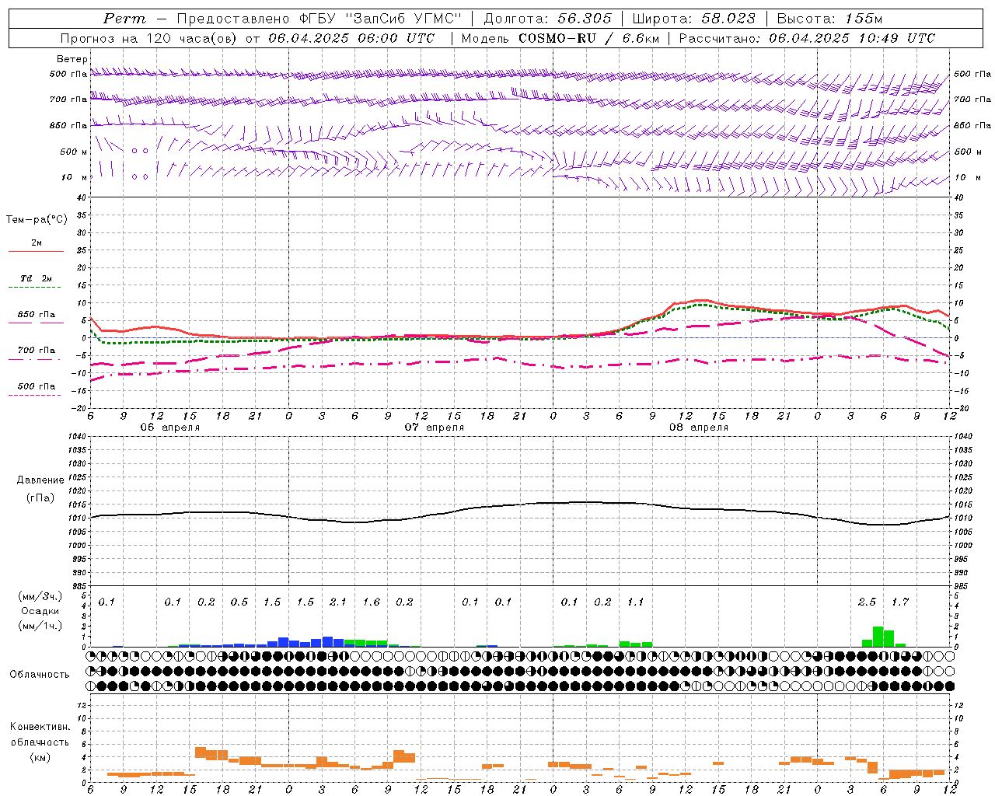
Task: Click the "1.7" three-hour precipitation value
Action: point(900,602)
